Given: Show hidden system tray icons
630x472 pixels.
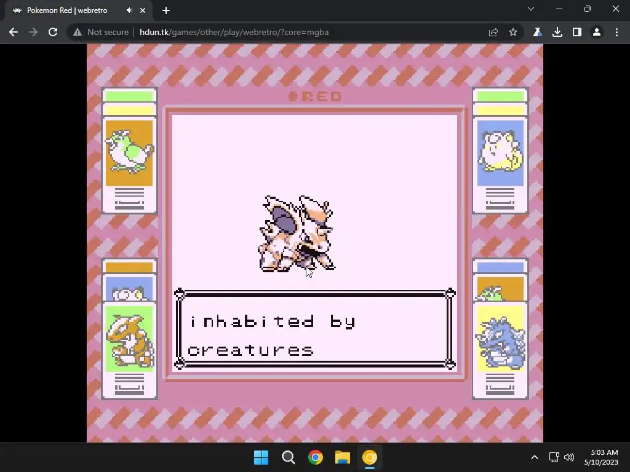Looking at the screenshot, I should pyautogui.click(x=535, y=457).
